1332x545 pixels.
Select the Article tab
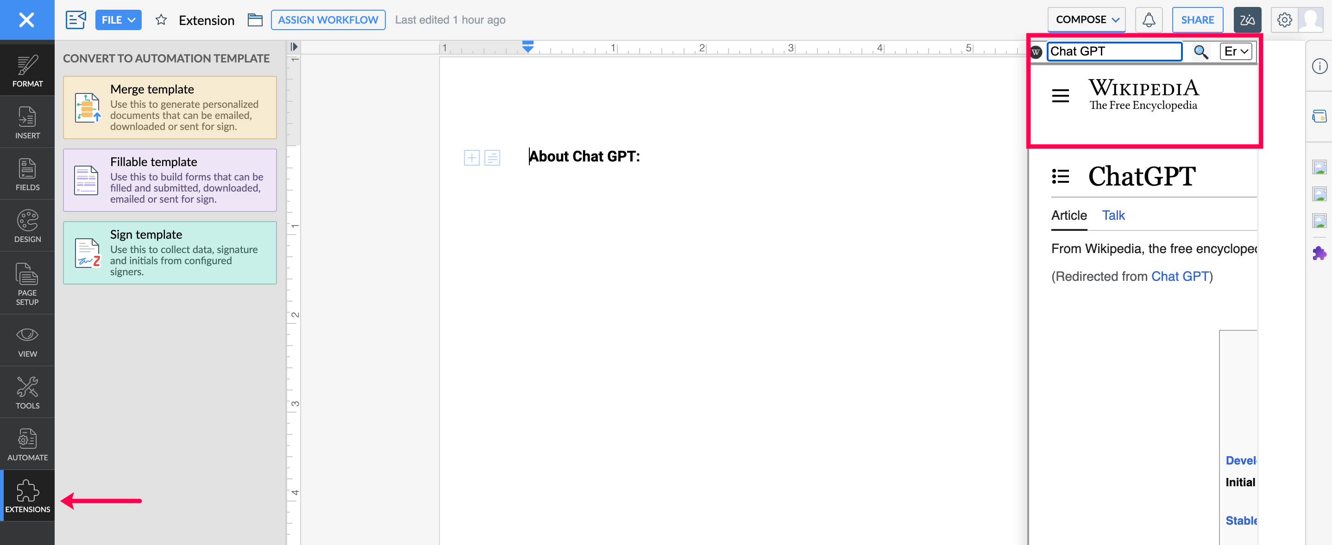(1069, 215)
